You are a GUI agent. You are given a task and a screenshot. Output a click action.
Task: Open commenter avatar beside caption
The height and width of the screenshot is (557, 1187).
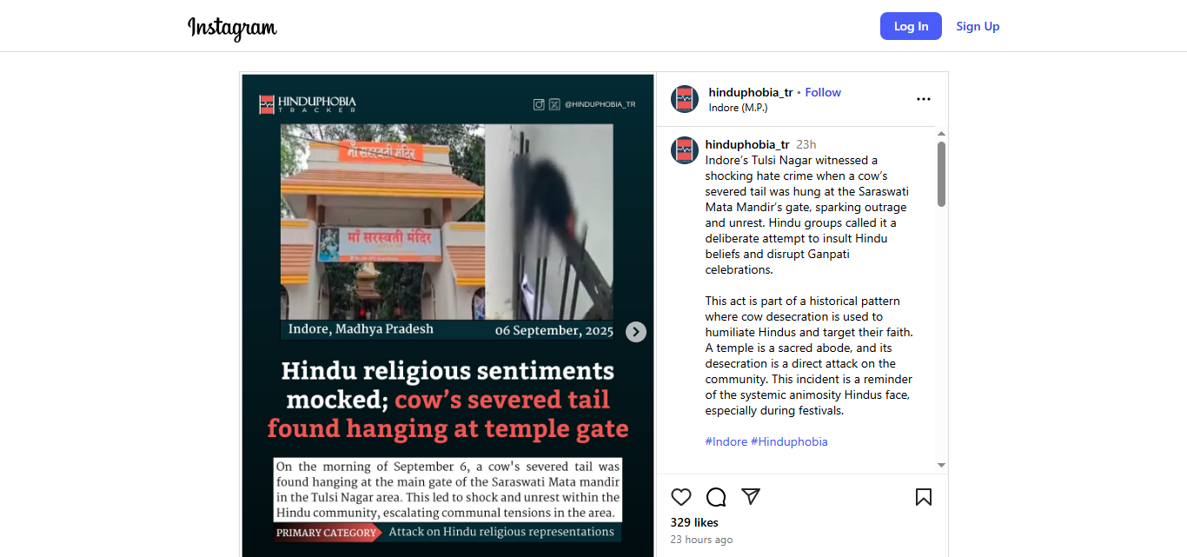coord(685,150)
